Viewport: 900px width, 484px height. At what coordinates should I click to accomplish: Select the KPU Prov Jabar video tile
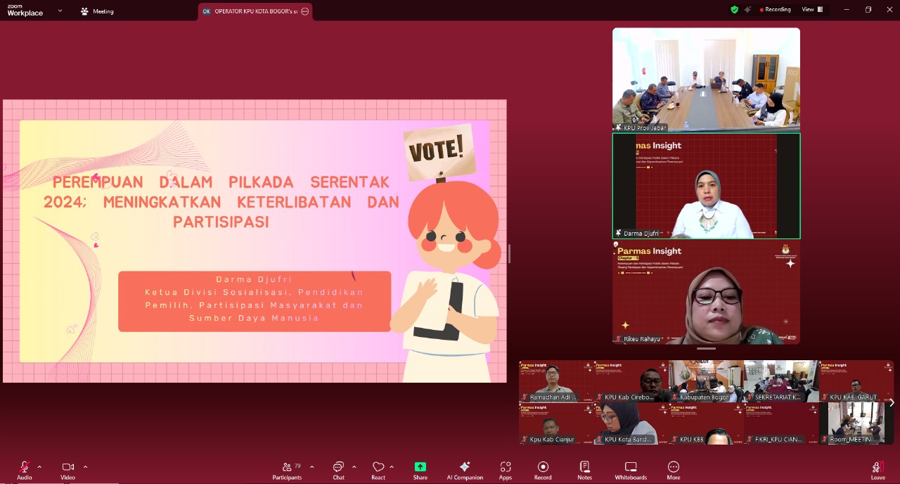click(706, 79)
